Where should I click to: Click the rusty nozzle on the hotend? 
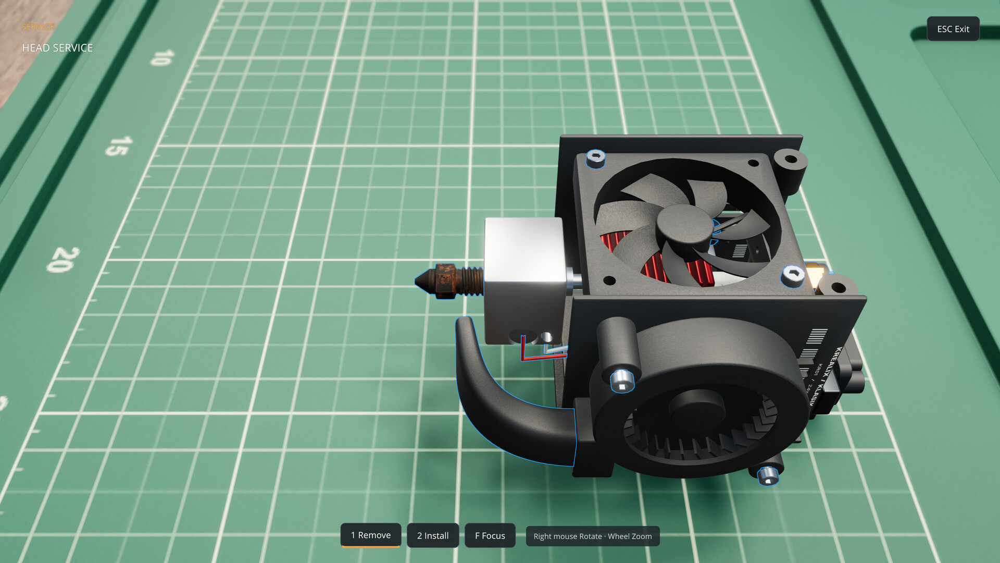(x=448, y=280)
